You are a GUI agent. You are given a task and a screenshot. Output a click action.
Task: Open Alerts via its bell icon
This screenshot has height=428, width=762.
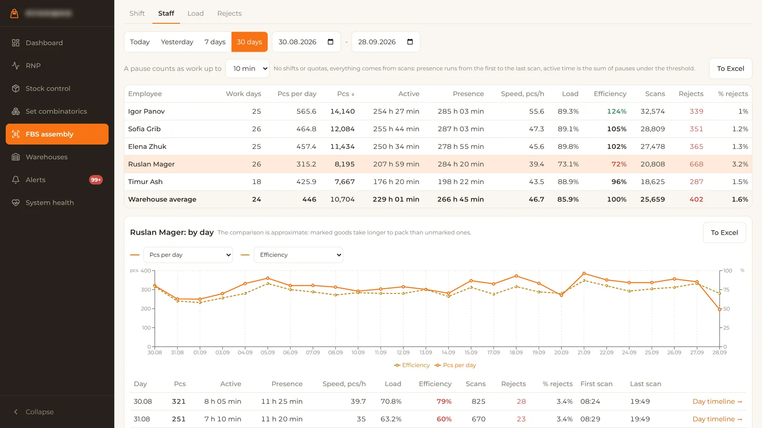(x=16, y=180)
